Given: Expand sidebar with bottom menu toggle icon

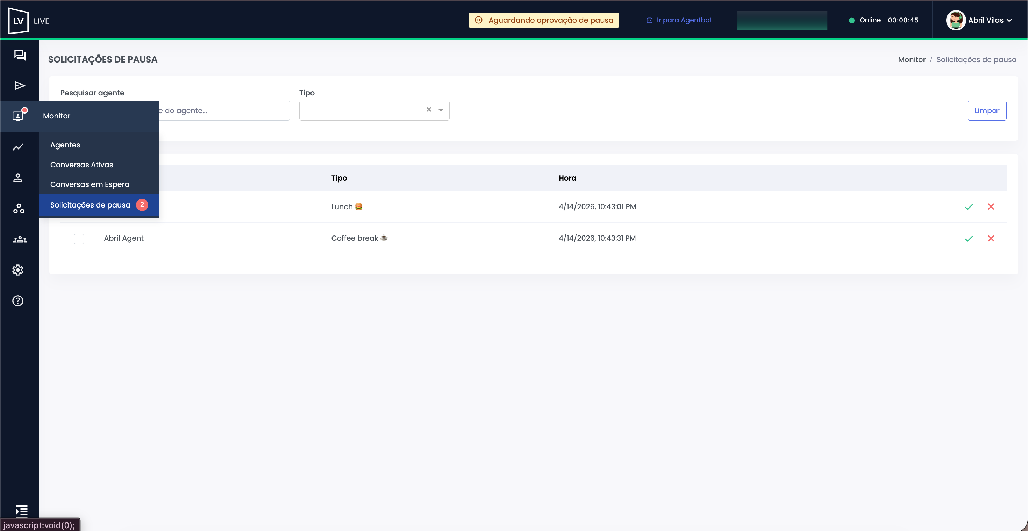Looking at the screenshot, I should tap(21, 510).
